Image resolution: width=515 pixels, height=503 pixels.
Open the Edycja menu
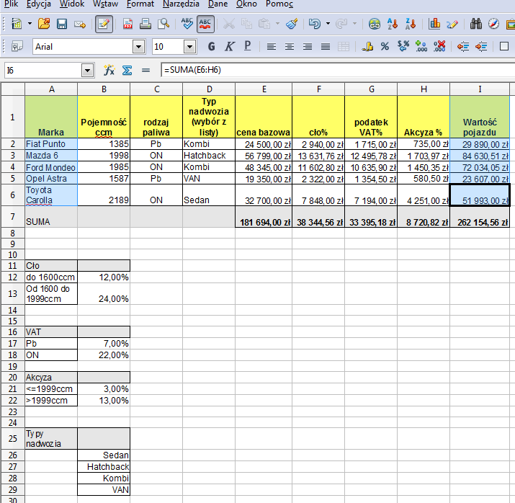(39, 4)
